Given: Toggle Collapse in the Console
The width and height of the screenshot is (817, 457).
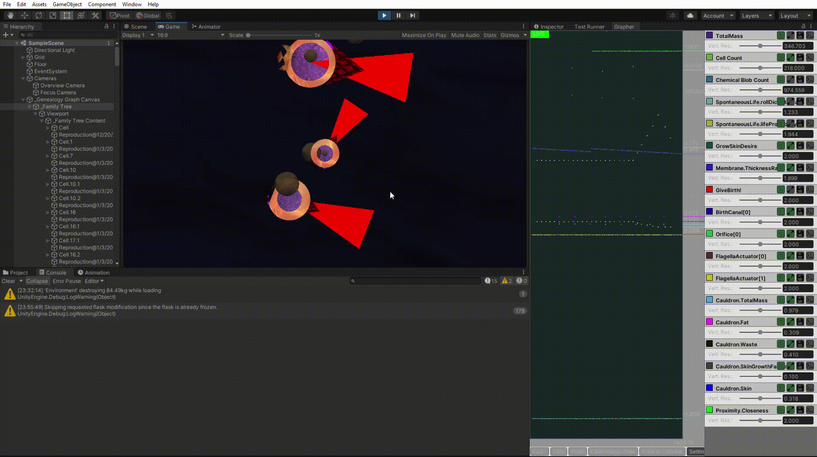Looking at the screenshot, I should point(37,281).
